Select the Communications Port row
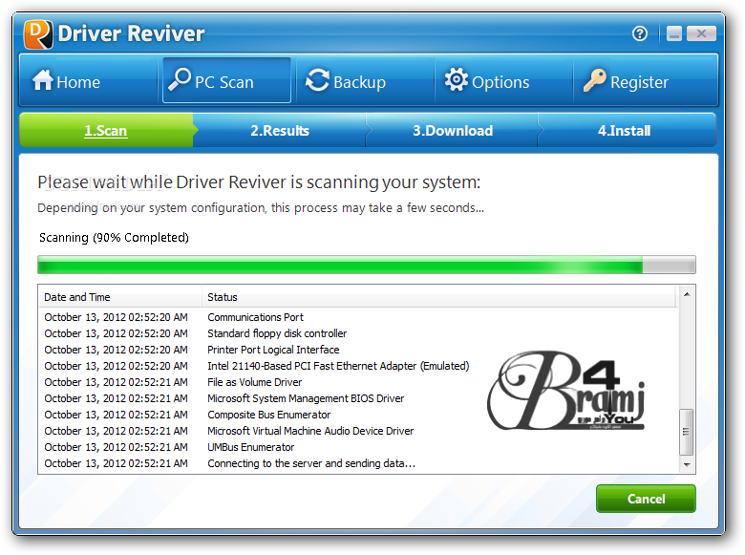745x555 pixels. click(359, 317)
